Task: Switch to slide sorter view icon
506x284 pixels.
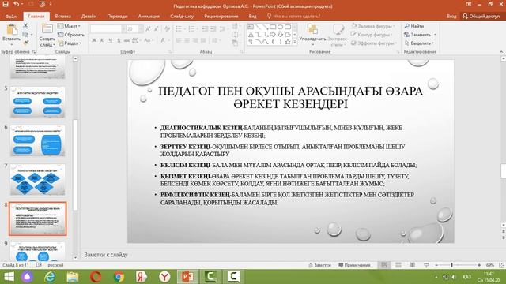Action: [x=398, y=265]
